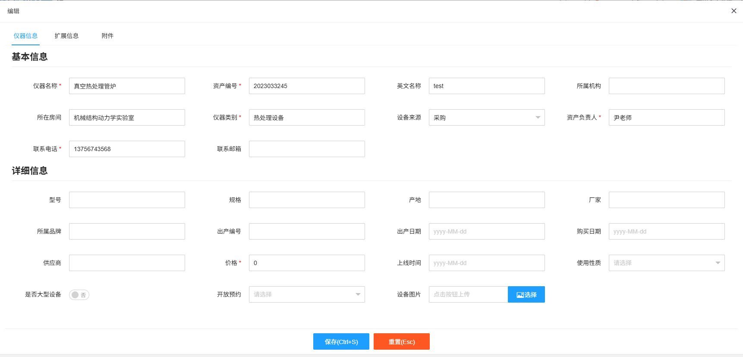
Task: Click the 购买日期 date field
Action: [666, 231]
